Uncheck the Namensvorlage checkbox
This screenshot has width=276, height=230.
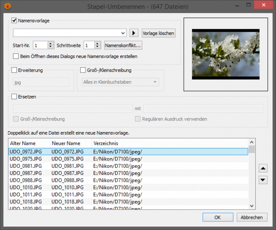pyautogui.click(x=14, y=21)
